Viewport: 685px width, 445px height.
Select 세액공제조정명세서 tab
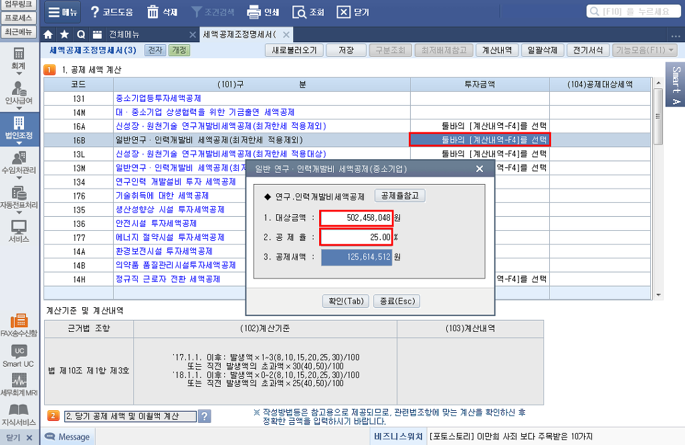tap(239, 35)
